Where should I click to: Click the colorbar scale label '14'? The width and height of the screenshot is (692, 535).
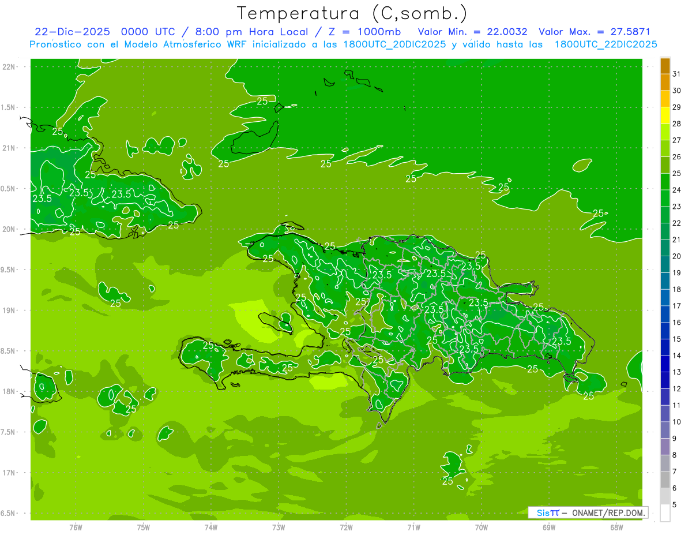pos(676,356)
